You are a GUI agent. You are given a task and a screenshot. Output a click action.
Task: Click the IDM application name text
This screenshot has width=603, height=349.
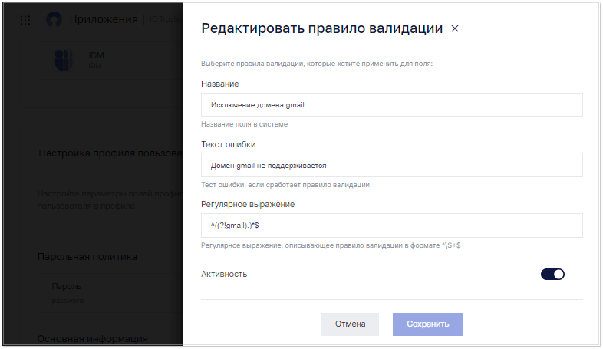pyautogui.click(x=96, y=55)
